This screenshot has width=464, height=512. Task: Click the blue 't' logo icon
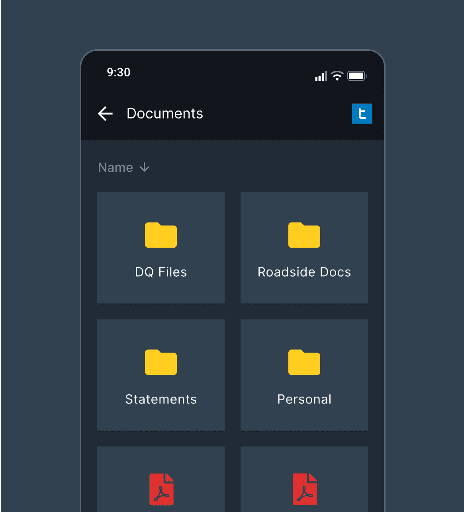[x=362, y=114]
